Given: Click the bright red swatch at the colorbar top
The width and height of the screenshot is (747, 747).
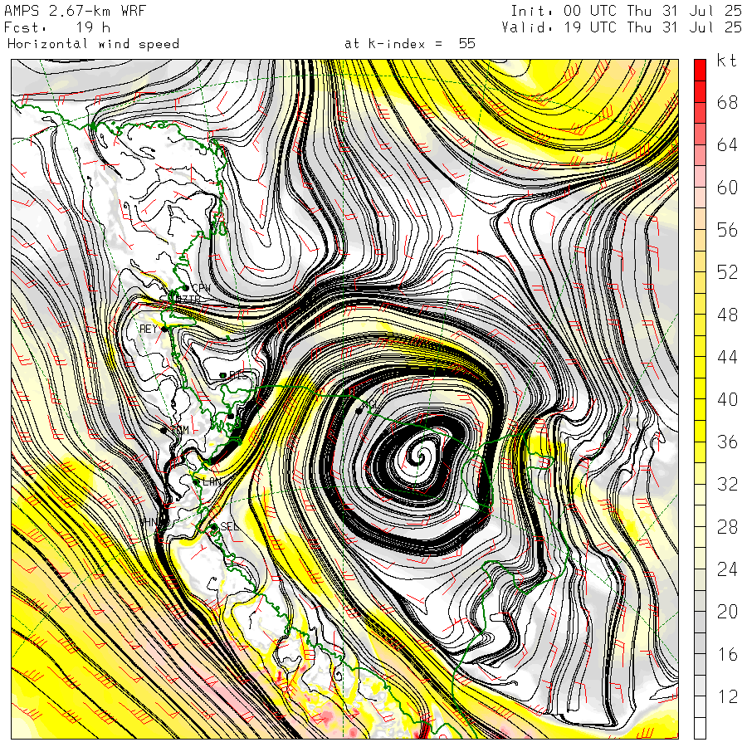Looking at the screenshot, I should click(x=700, y=70).
